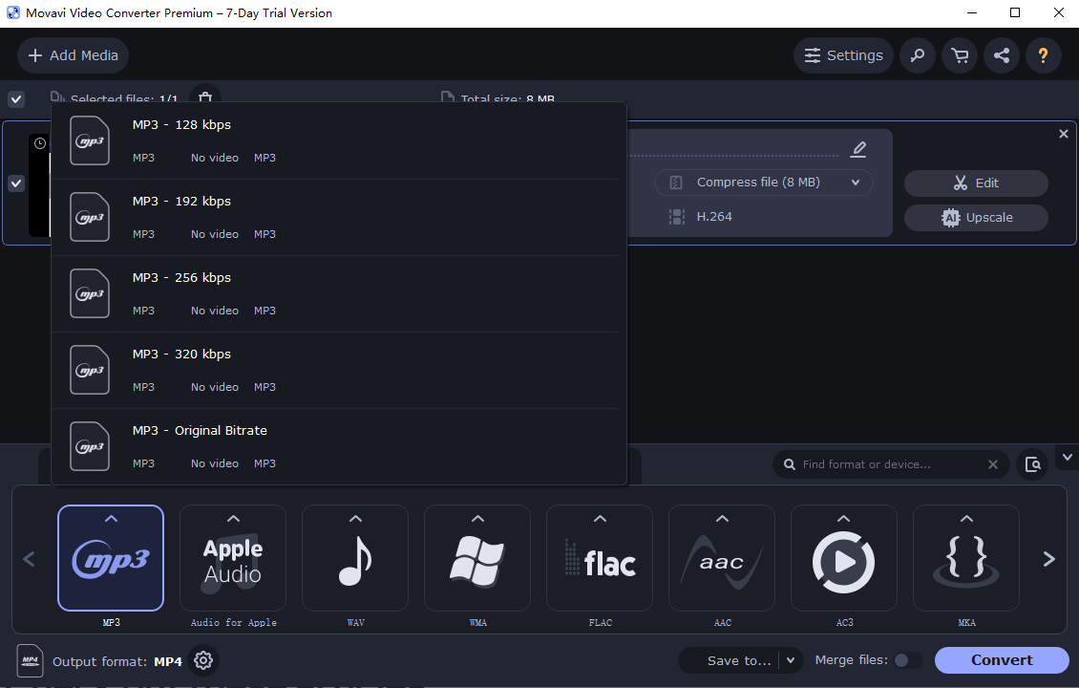The image size is (1079, 688).
Task: Click the pencil rename file icon
Action: click(x=858, y=149)
